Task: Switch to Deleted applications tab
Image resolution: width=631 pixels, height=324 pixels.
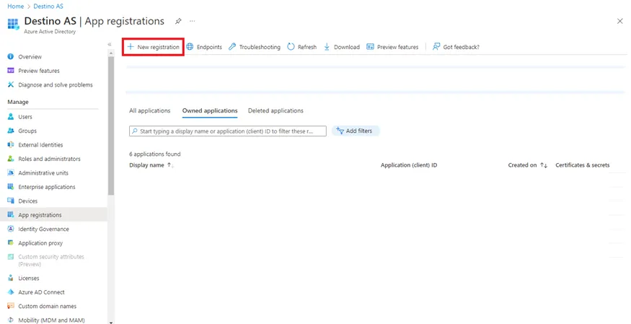Action: click(x=275, y=111)
